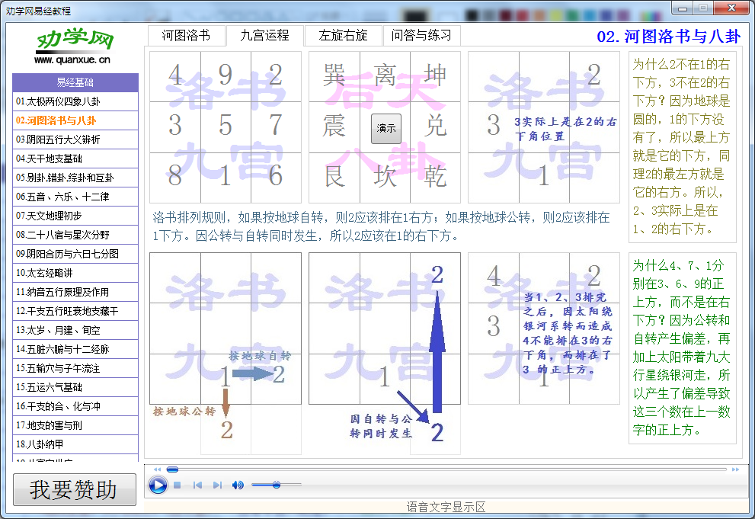The width and height of the screenshot is (755, 519).
Task: Switch to the 问答与练习 tab
Action: 421,35
